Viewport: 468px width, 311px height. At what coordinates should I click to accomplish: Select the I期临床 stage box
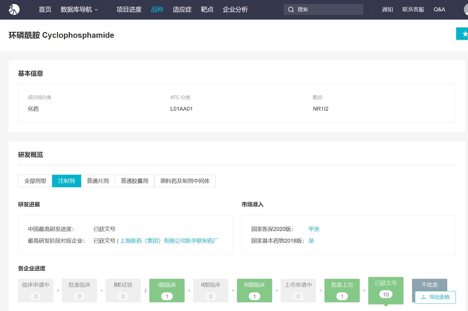click(167, 290)
